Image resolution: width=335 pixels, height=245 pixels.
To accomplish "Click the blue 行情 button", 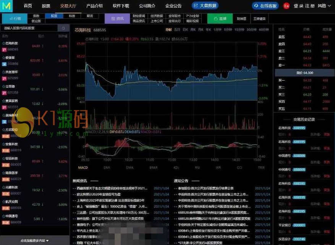I will [x=15, y=19].
